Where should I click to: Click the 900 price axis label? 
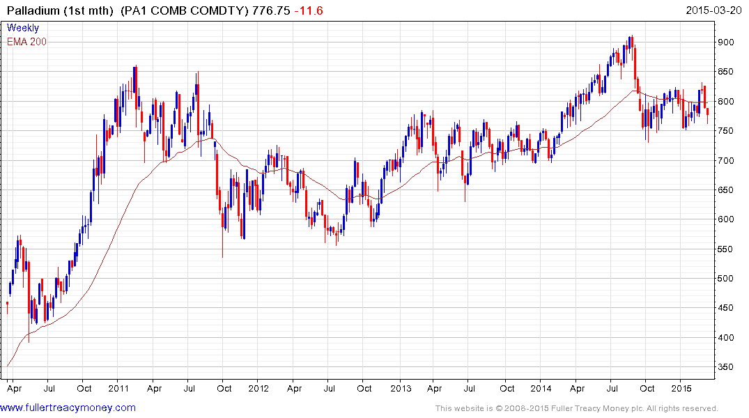click(726, 42)
